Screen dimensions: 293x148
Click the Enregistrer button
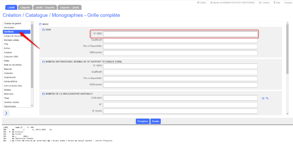(143, 121)
